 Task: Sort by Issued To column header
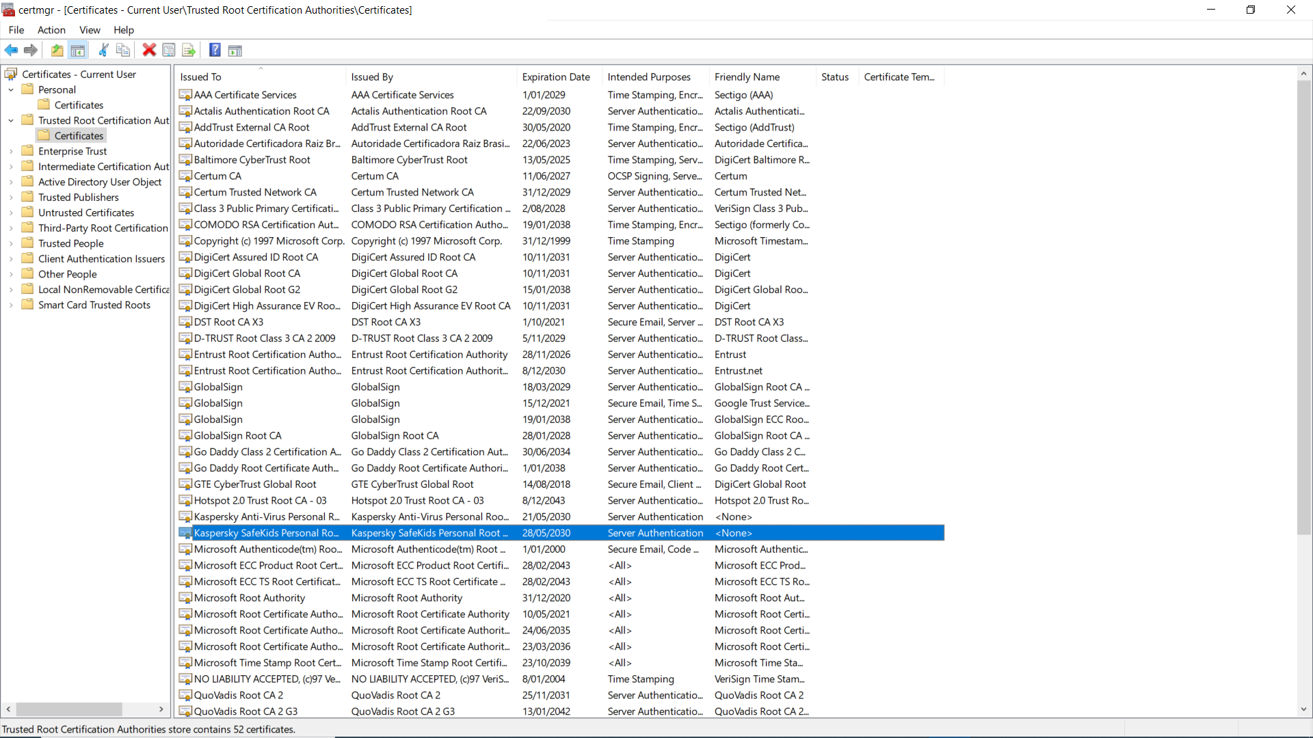(261, 77)
